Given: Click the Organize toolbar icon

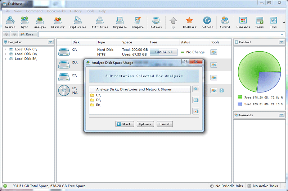Looking at the screenshot, I should 120,22.
